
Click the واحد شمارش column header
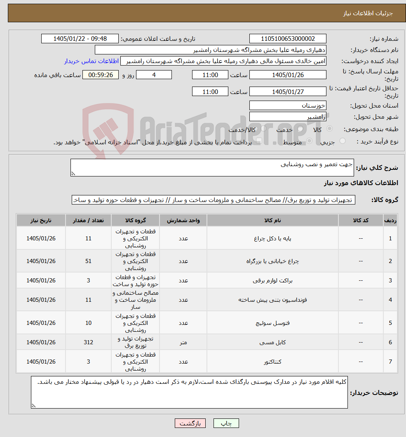tap(183, 221)
